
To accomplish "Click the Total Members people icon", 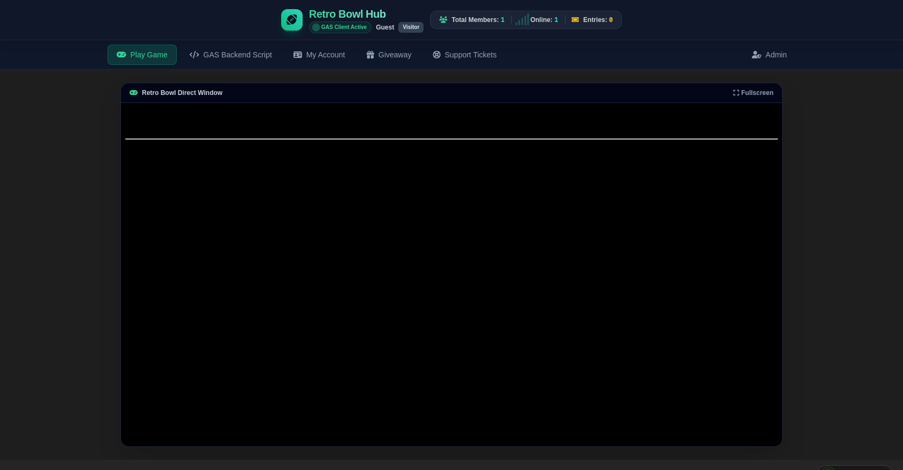I will coord(443,20).
